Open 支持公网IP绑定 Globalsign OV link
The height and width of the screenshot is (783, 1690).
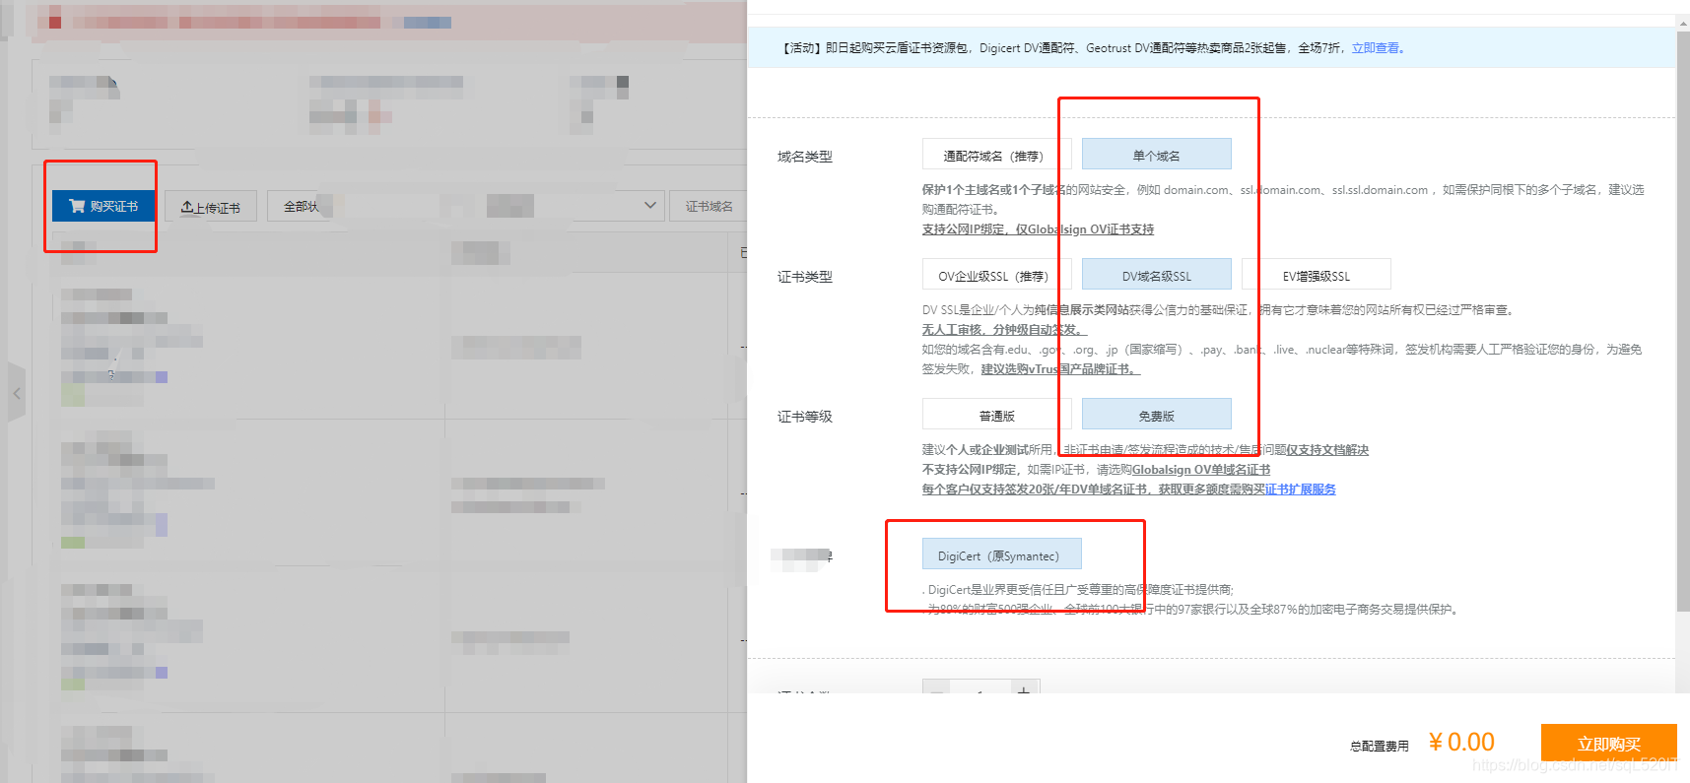pos(1038,229)
